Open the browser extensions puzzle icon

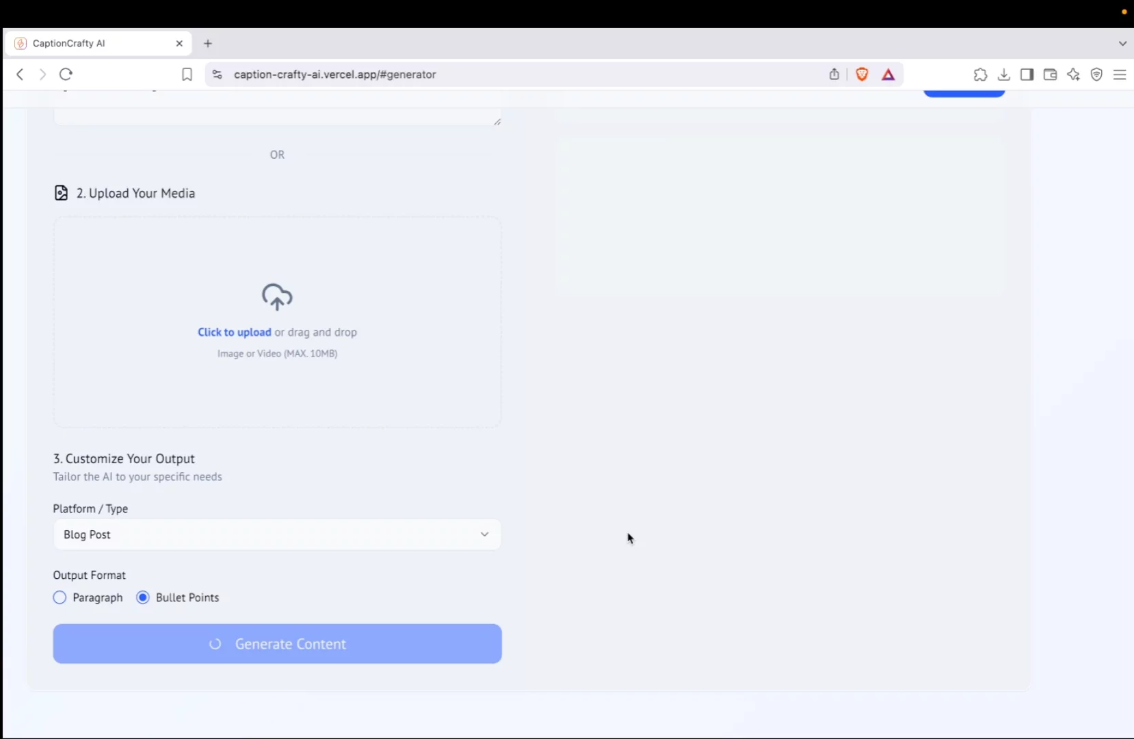pyautogui.click(x=980, y=75)
